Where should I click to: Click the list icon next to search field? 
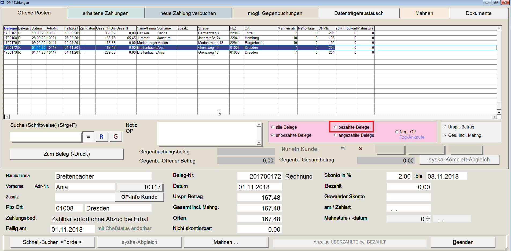89,137
